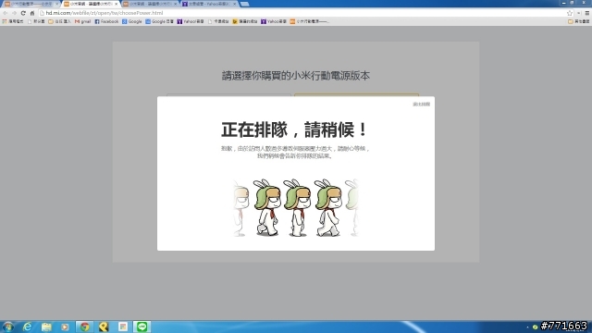Viewport: 592px width, 333px height.
Task: Open the gmail bookmark
Action: click(x=82, y=21)
